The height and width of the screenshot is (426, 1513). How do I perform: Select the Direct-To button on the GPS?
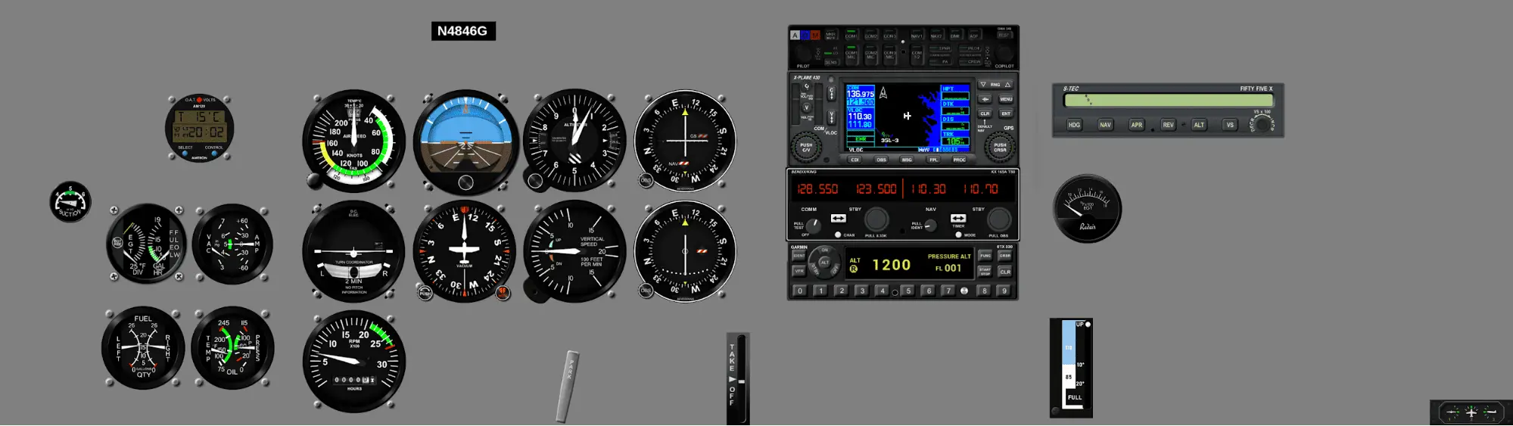(985, 99)
